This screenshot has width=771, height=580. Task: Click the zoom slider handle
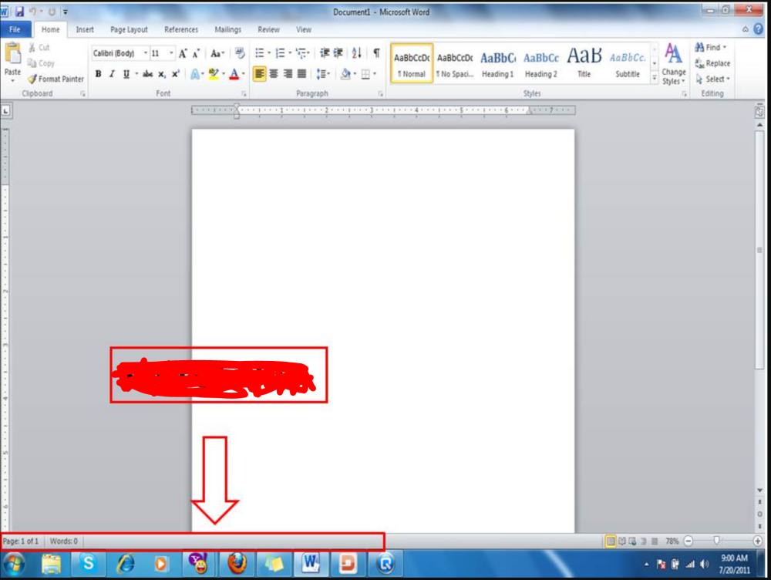point(717,541)
